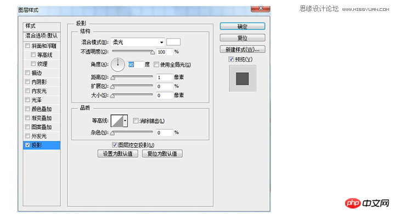The width and height of the screenshot is (395, 214).
Task: Enable the 渐变叠加 checkbox
Action: (27, 118)
